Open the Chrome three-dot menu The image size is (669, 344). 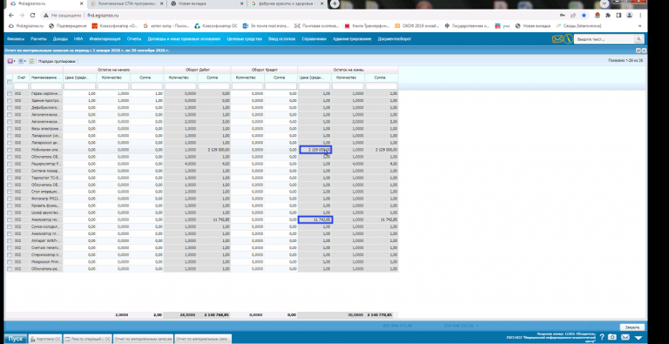640,16
